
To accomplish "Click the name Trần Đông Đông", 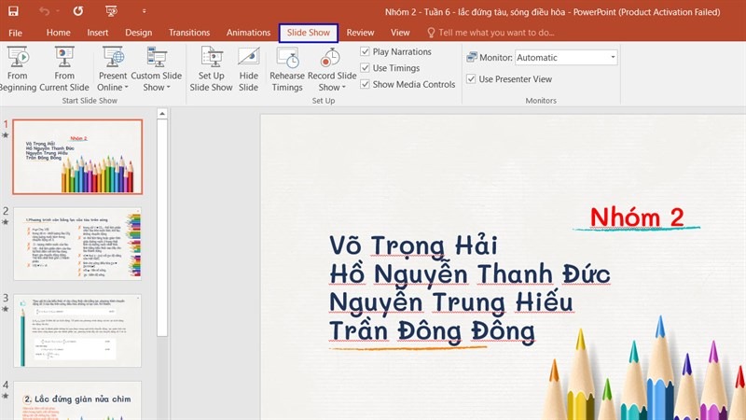I will 432,331.
